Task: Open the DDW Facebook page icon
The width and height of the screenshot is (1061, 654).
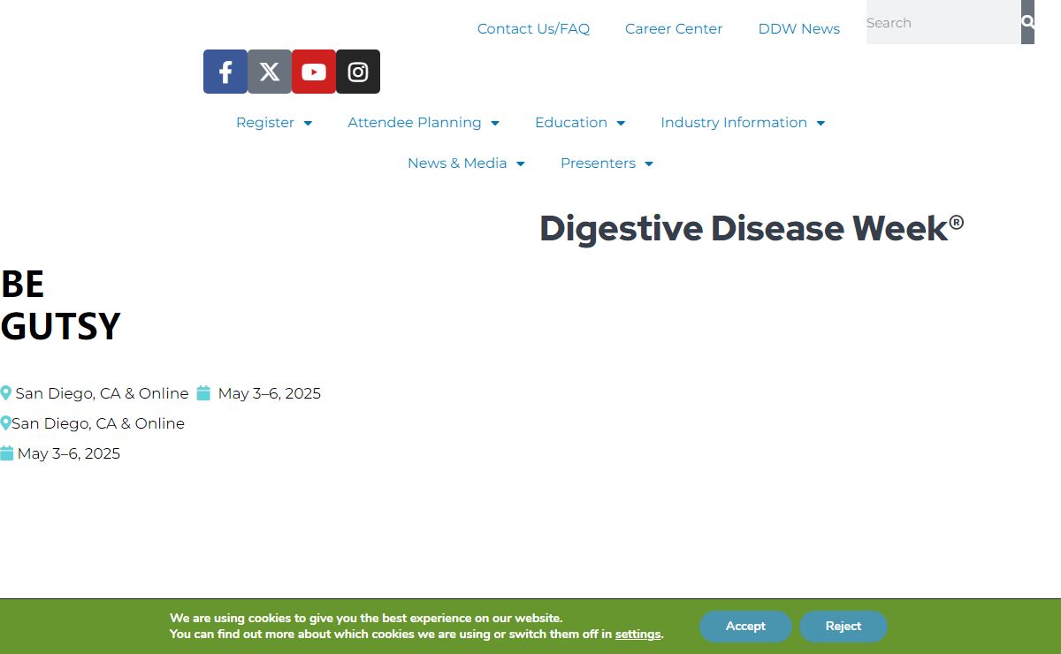Action: pos(225,72)
